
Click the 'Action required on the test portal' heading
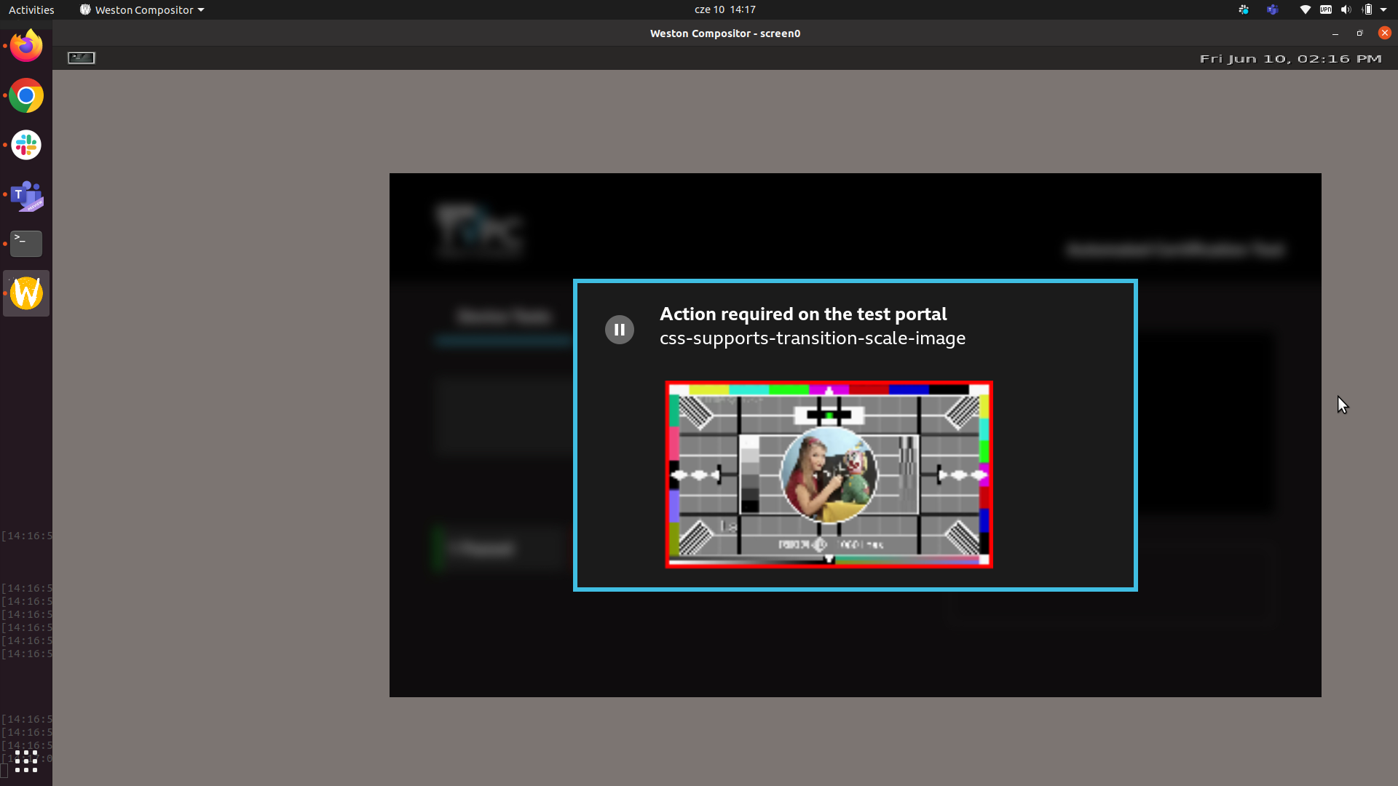click(x=802, y=314)
